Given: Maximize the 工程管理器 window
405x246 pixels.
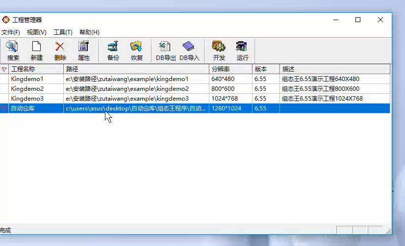Looking at the screenshot, I should pyautogui.click(x=358, y=20).
